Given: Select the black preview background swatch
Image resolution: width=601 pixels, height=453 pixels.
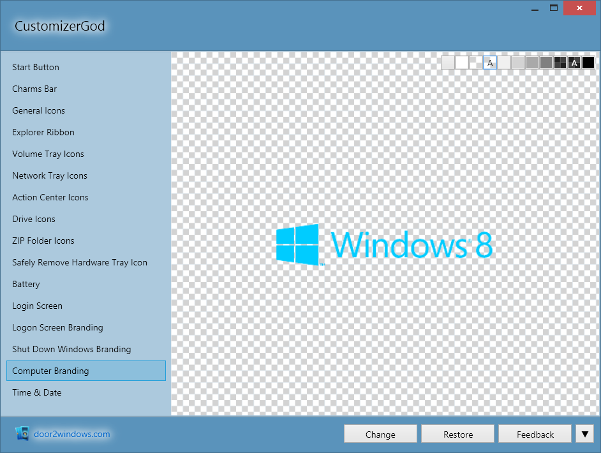Looking at the screenshot, I should click(588, 63).
